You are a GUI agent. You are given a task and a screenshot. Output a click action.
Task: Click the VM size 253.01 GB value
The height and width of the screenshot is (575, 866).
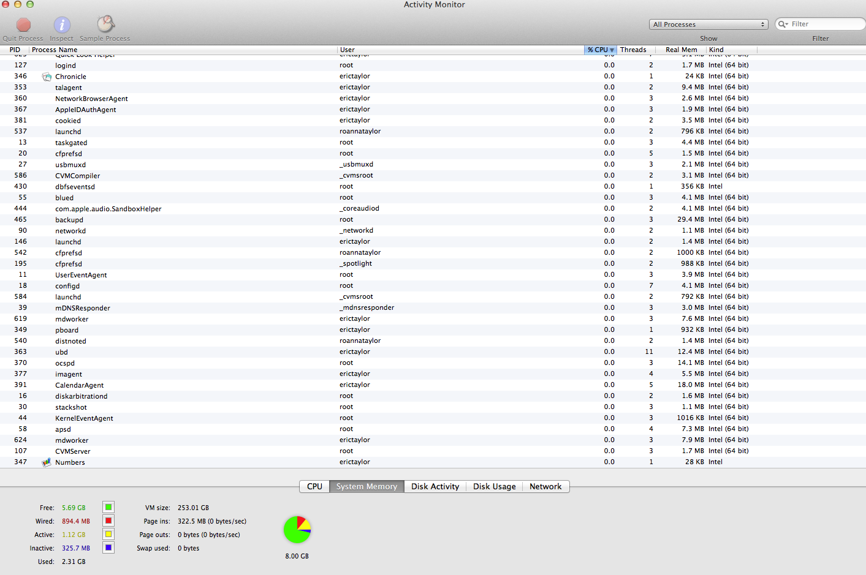[193, 508]
